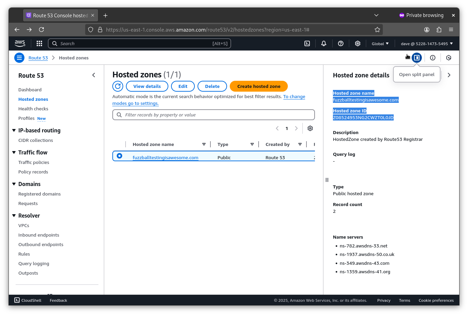Click the site shield tracking protection icon
This screenshot has width=468, height=315.
[x=91, y=30]
